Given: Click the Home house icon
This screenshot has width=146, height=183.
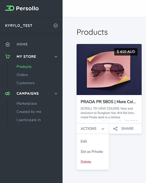Looking at the screenshot, I should (7, 44).
